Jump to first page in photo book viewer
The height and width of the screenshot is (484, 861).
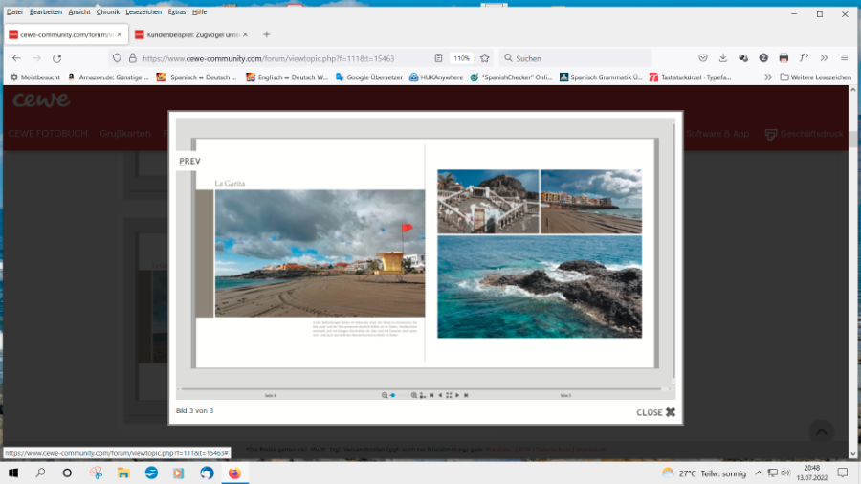[431, 395]
